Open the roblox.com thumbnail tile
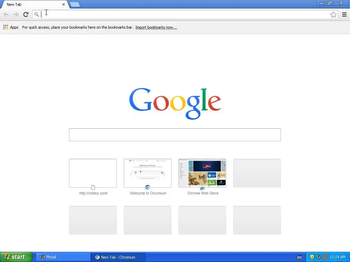The image size is (350, 262). click(93, 173)
